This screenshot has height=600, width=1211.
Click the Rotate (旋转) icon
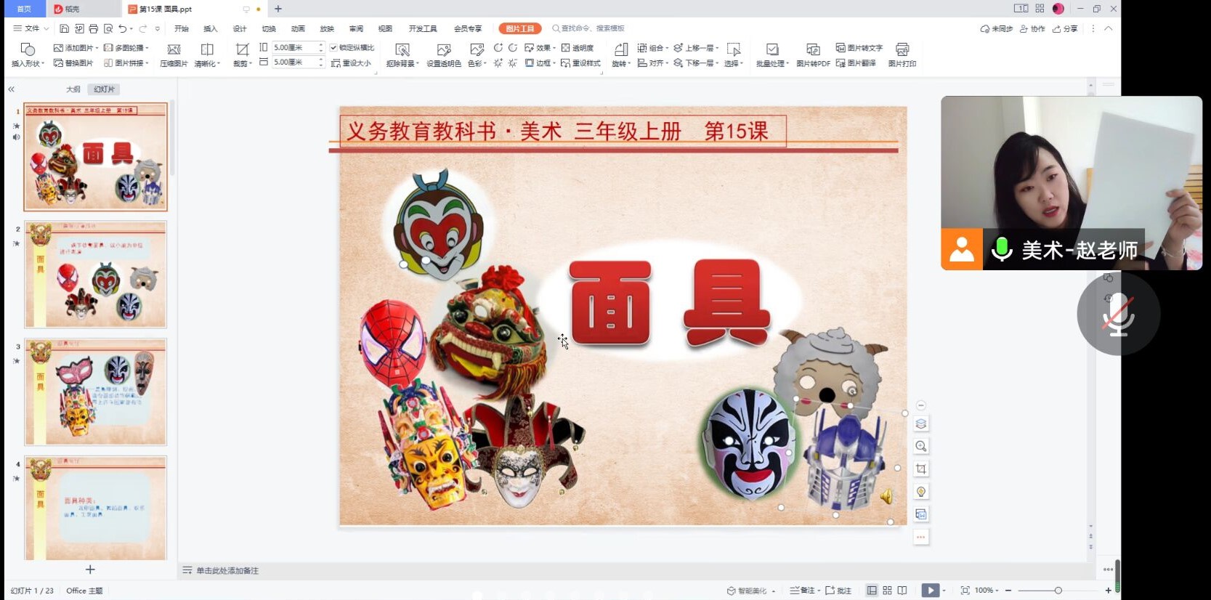point(621,49)
